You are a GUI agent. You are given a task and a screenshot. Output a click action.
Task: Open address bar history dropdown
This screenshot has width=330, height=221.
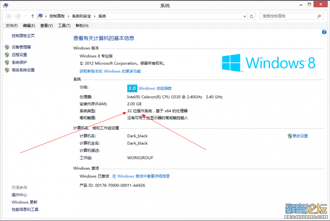tap(245, 16)
